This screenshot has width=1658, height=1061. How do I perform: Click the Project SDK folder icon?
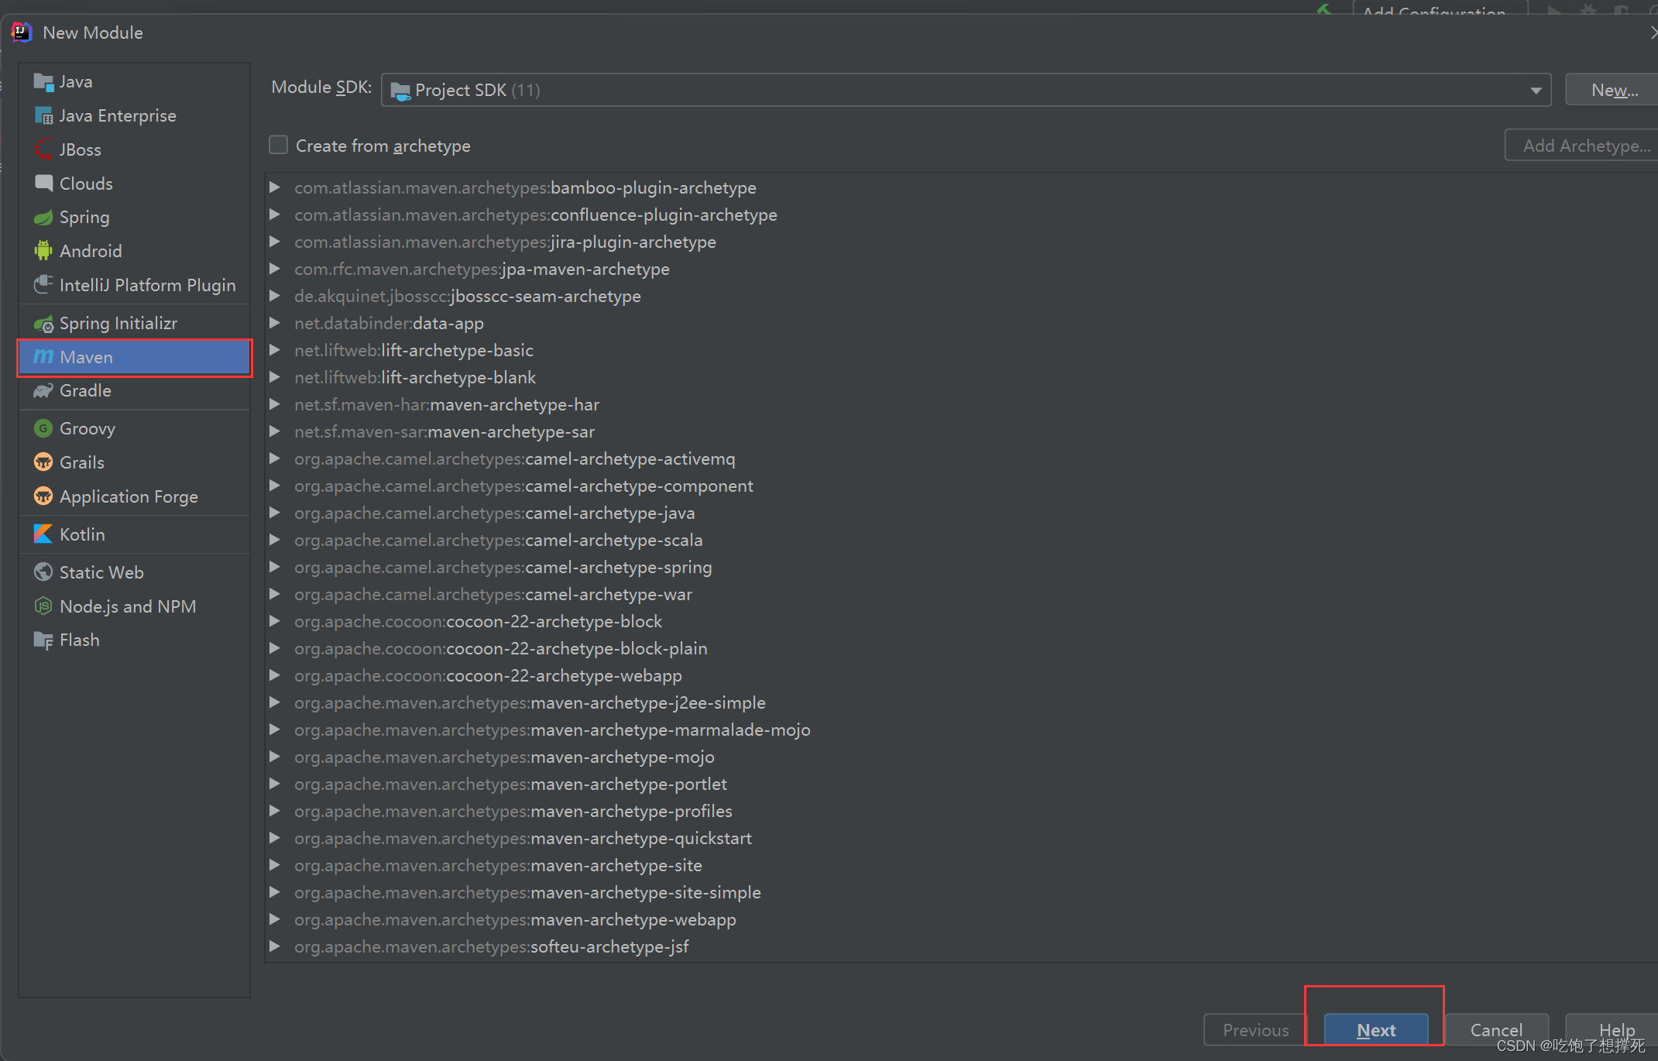point(400,91)
